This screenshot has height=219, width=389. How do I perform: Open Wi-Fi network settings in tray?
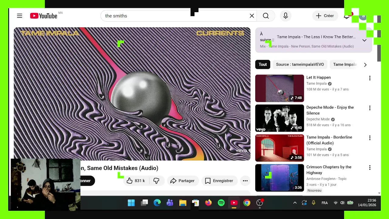tap(336, 203)
